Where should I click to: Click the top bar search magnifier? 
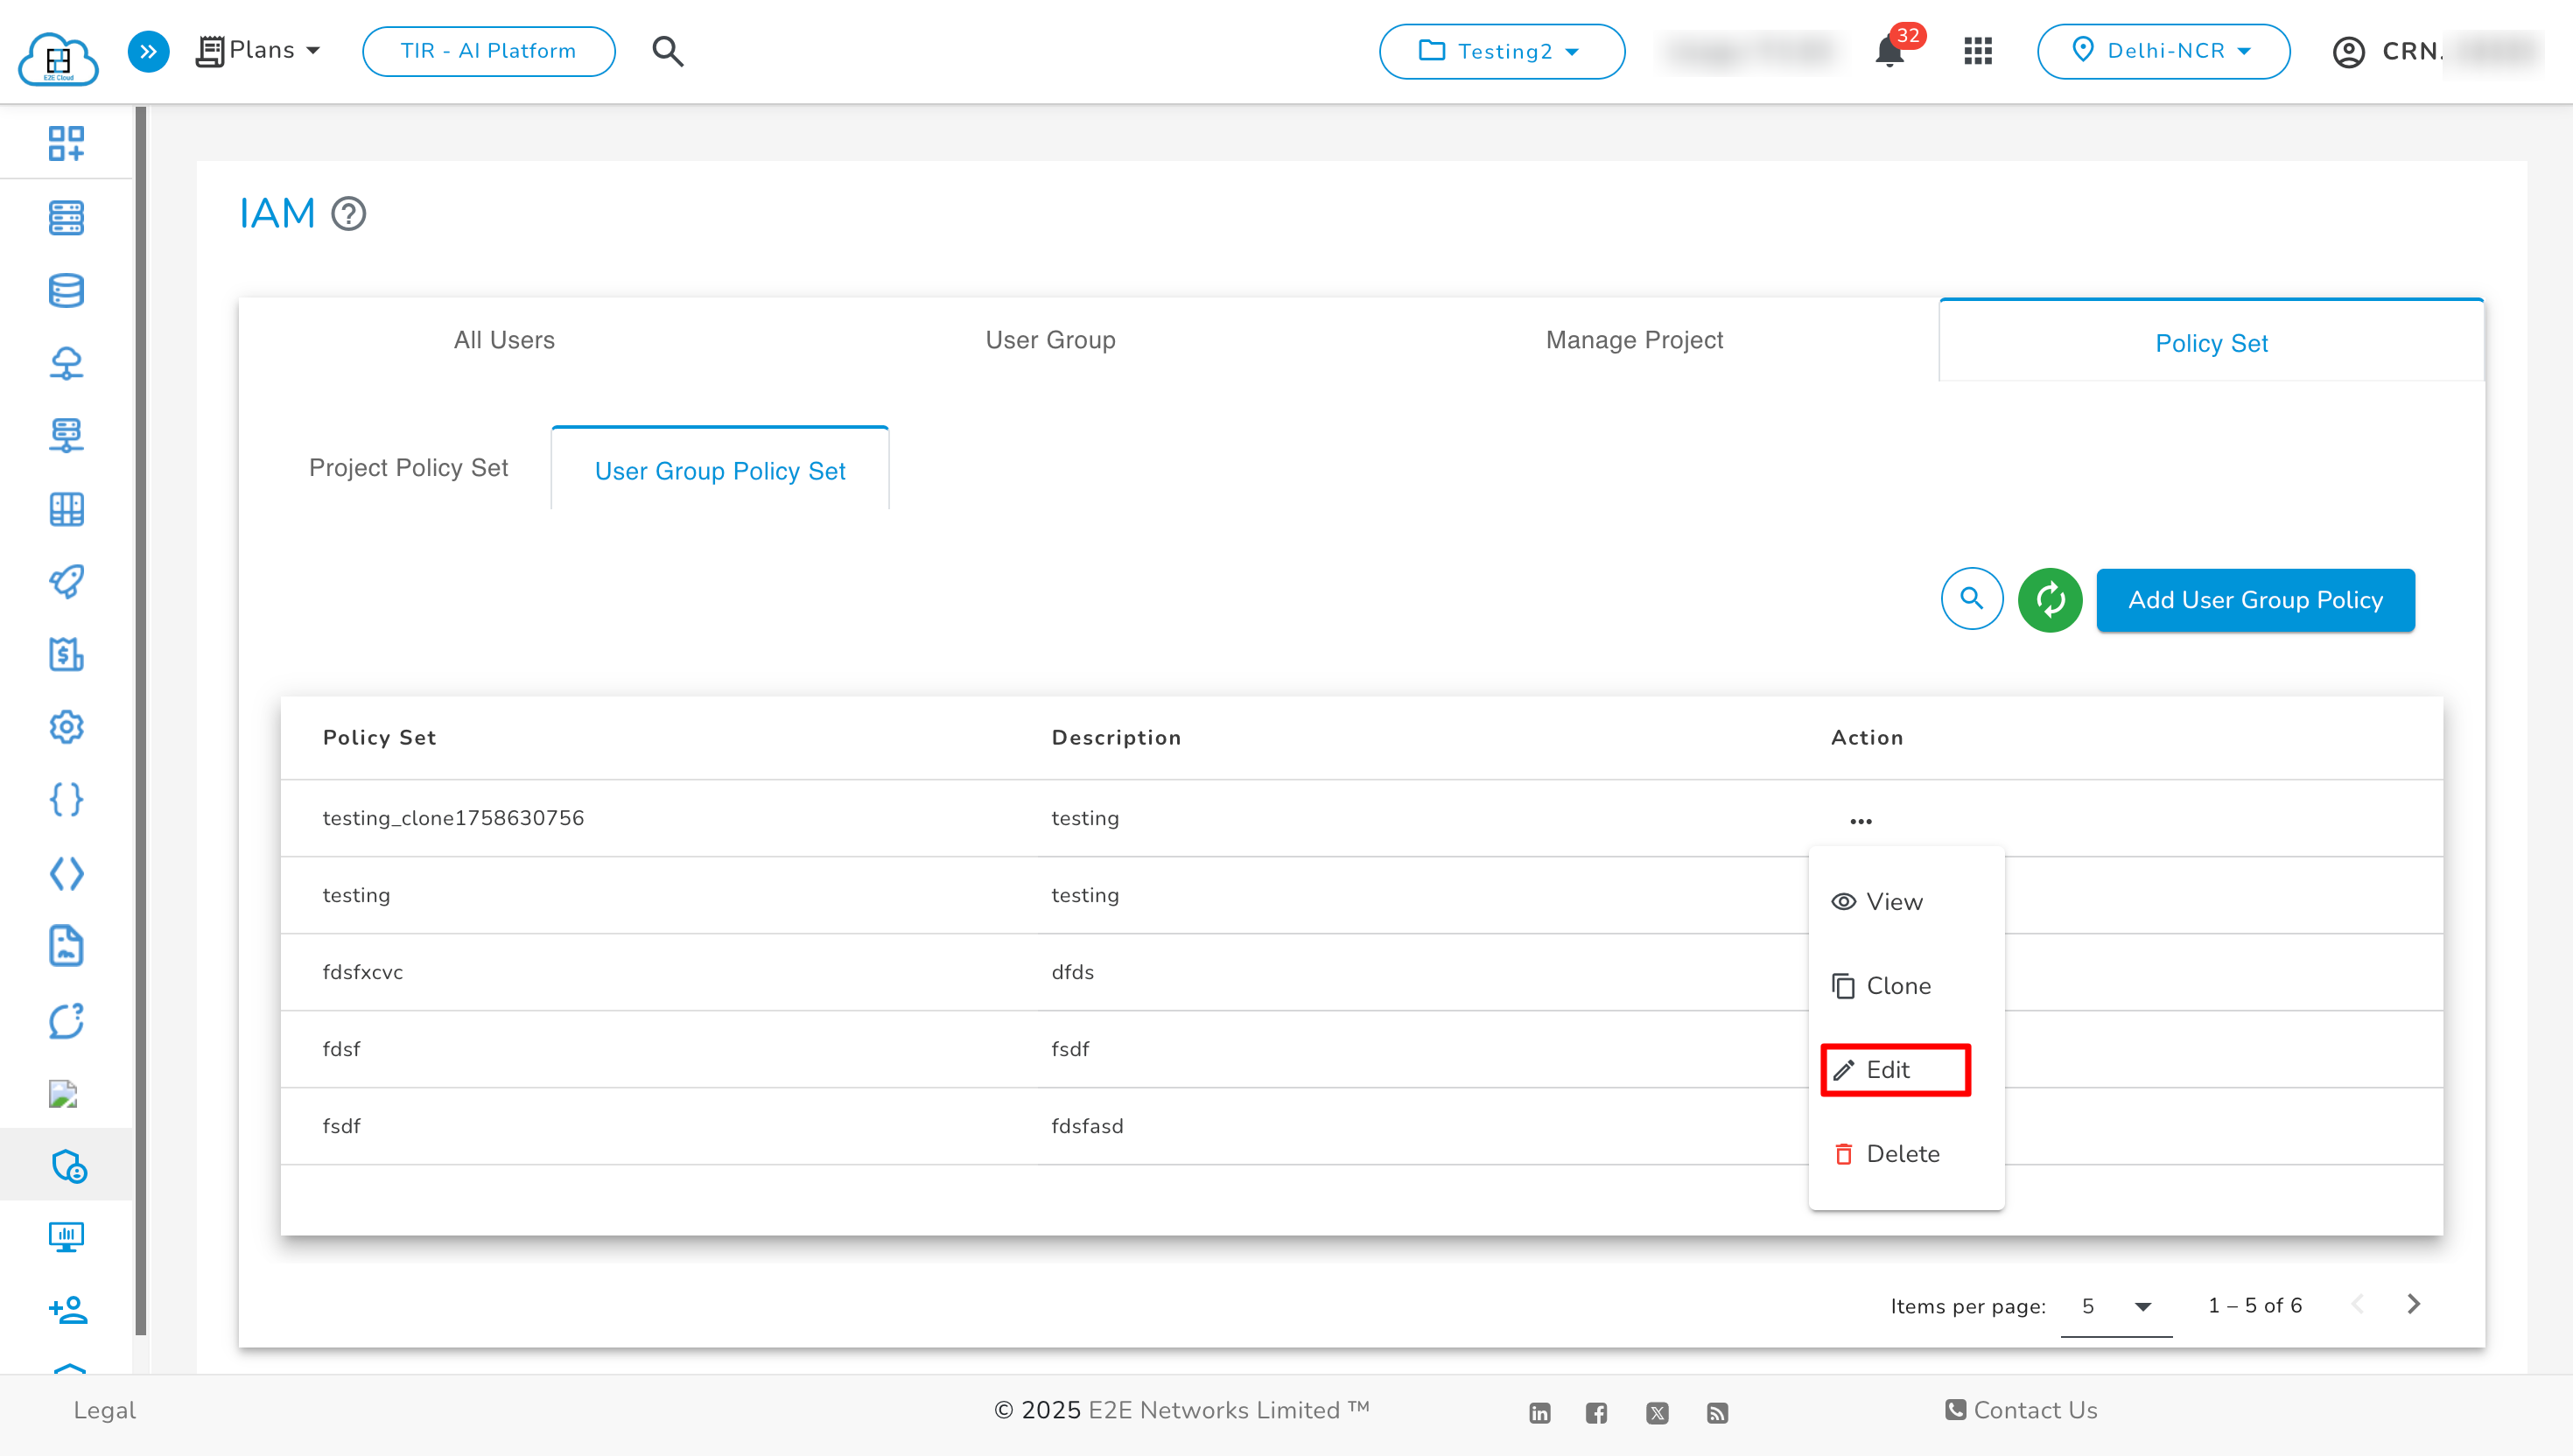click(x=667, y=51)
